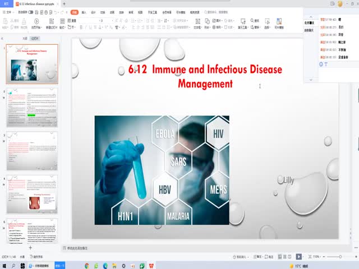Open the Select pane dropdown
359x269 pixels.
[267, 24]
